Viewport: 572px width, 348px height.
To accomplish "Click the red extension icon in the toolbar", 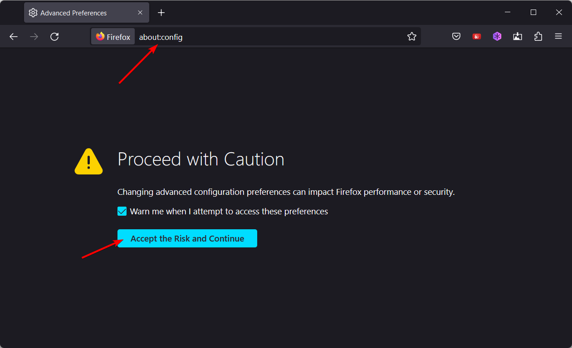I will 477,37.
